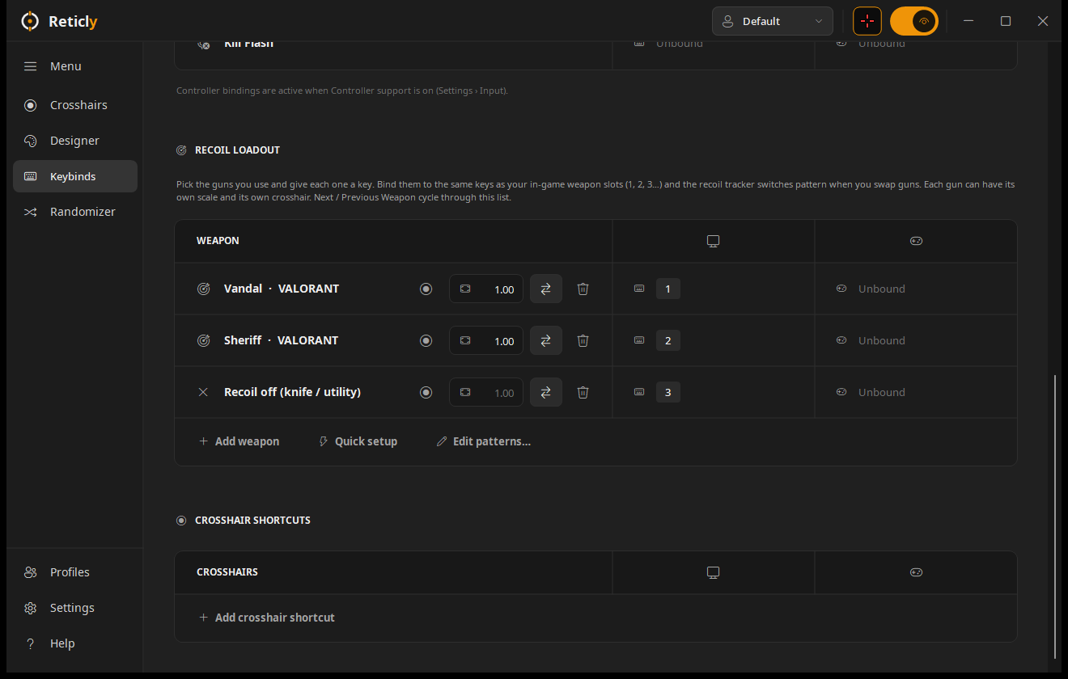Click swap arrows button for Vandal
The height and width of the screenshot is (679, 1068).
tap(546, 289)
